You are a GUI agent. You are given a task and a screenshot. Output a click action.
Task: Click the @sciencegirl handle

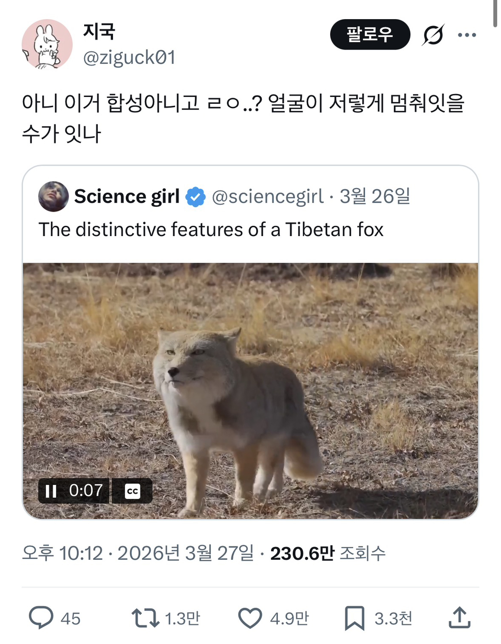268,196
